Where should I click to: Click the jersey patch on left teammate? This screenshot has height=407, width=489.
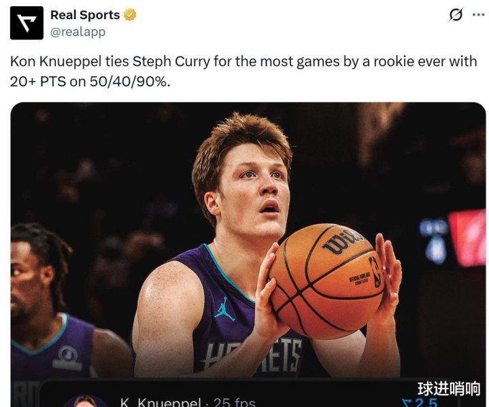pyautogui.click(x=68, y=357)
